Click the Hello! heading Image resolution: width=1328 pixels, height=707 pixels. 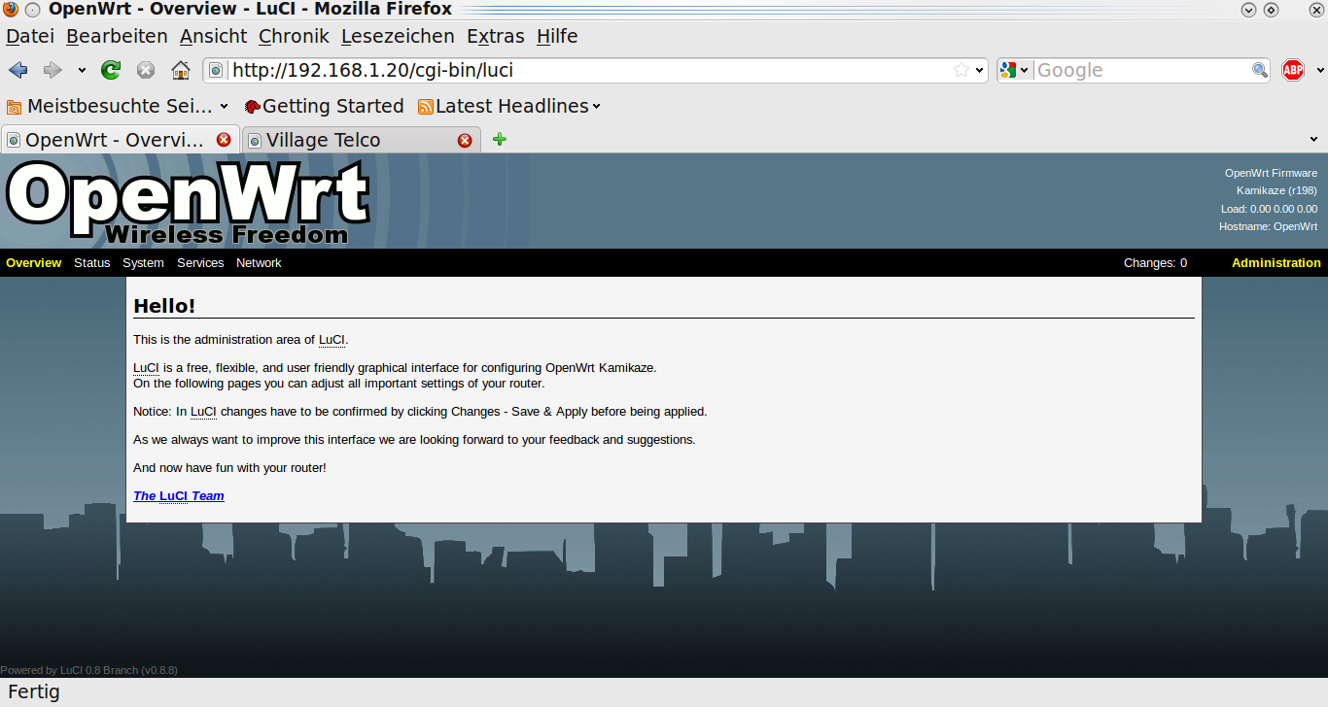pos(164,306)
